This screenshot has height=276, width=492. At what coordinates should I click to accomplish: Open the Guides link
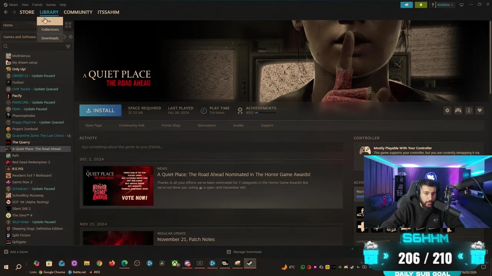(238, 125)
